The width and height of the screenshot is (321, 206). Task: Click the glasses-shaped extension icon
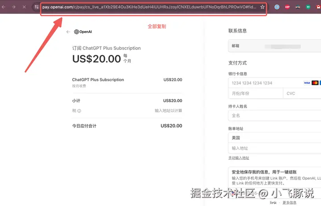298,7
